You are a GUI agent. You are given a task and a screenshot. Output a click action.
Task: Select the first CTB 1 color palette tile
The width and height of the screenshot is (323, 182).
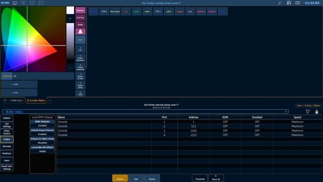pos(104,11)
